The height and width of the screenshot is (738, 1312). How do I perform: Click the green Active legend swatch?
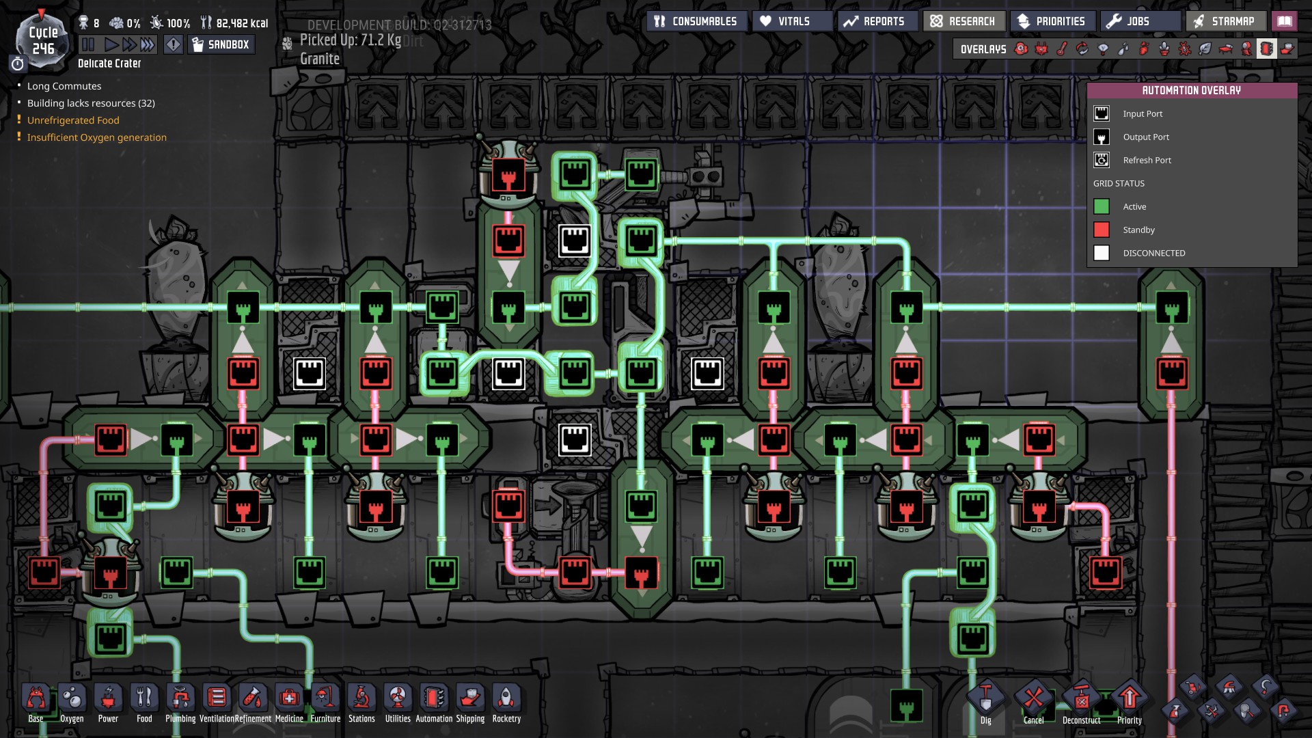(x=1102, y=206)
